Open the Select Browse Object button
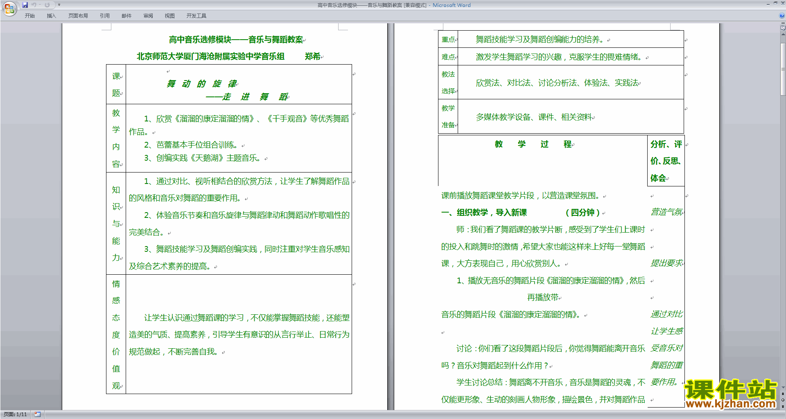The height and width of the screenshot is (419, 786). click(x=783, y=400)
